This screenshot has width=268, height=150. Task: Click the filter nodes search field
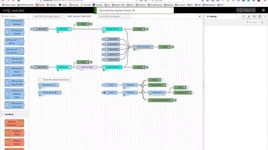[x=15, y=16]
